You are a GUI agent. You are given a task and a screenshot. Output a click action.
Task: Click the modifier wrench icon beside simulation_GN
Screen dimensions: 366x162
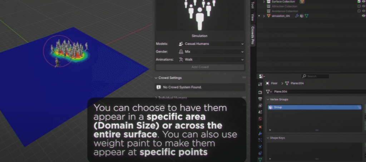click(297, 16)
